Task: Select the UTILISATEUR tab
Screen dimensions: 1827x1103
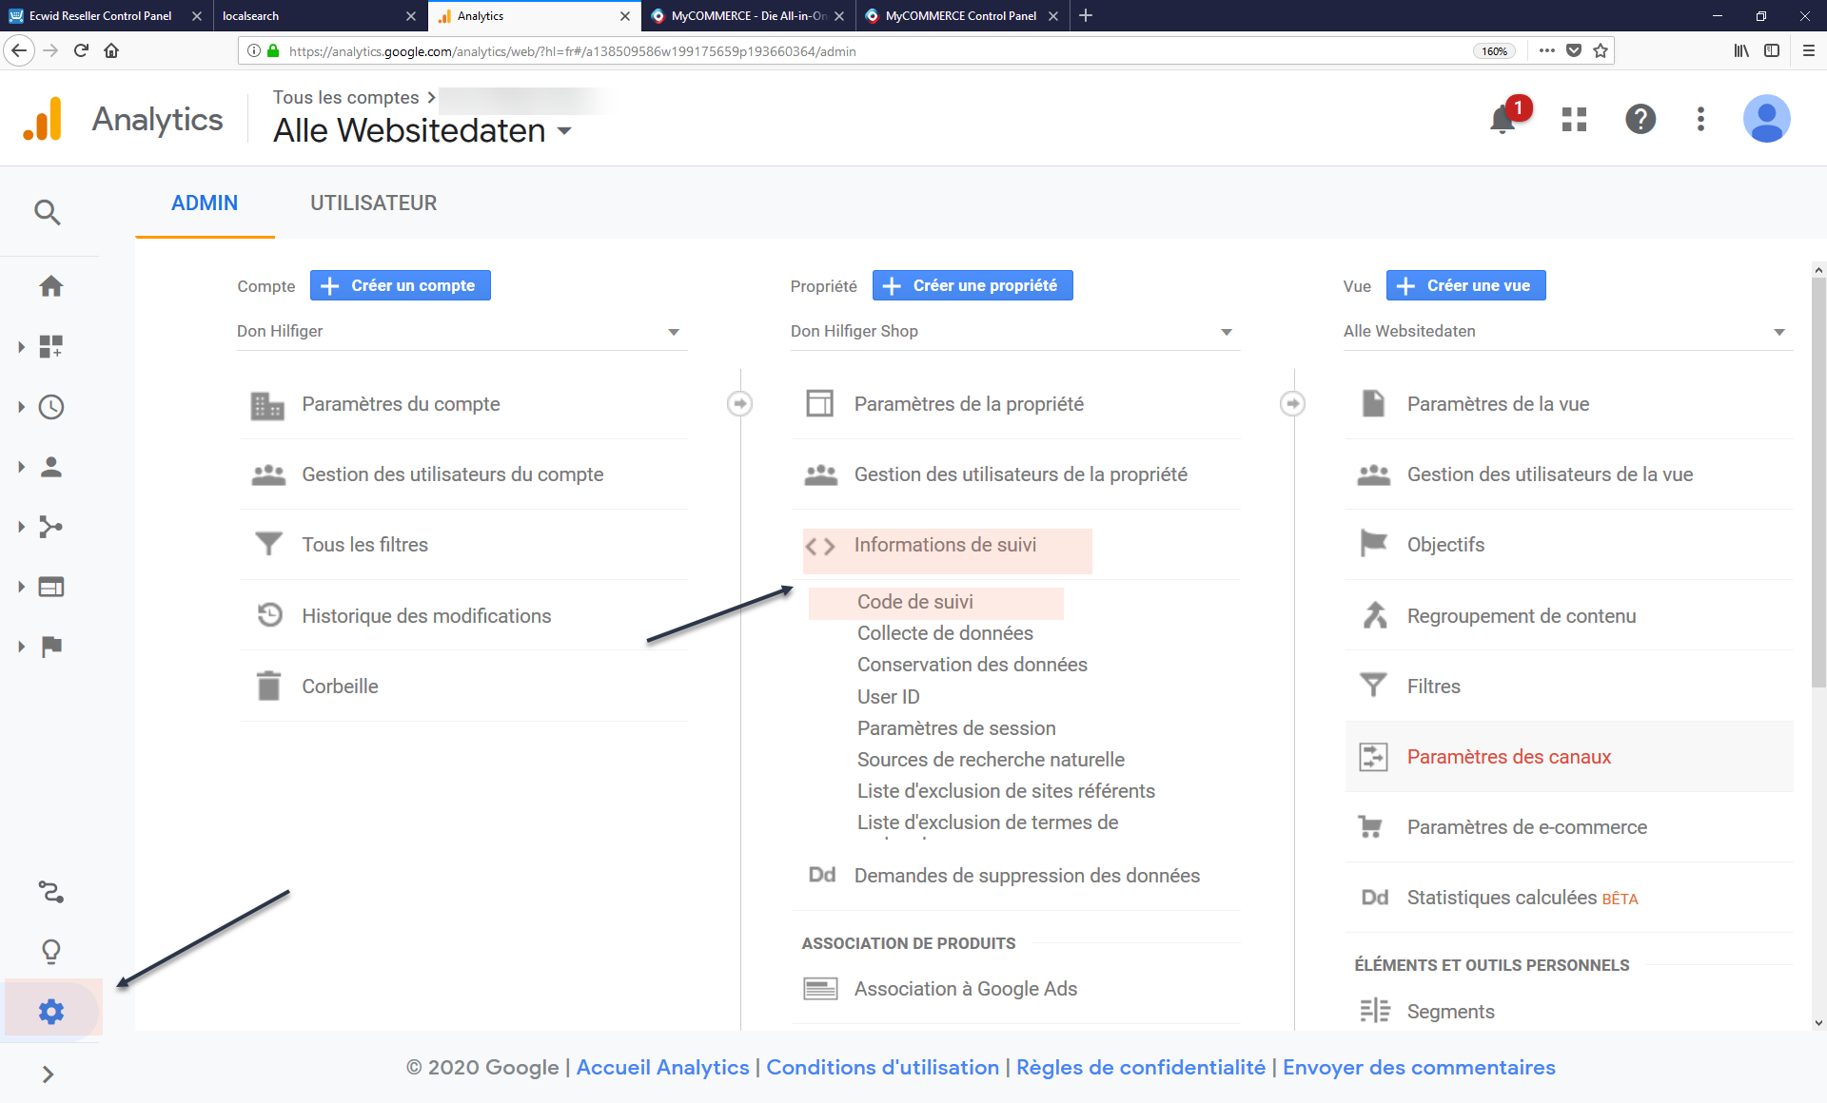Action: (x=372, y=203)
